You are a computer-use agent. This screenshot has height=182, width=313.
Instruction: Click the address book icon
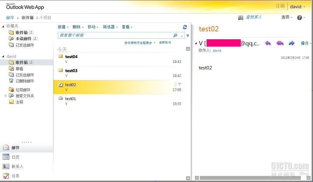pyautogui.click(x=241, y=18)
